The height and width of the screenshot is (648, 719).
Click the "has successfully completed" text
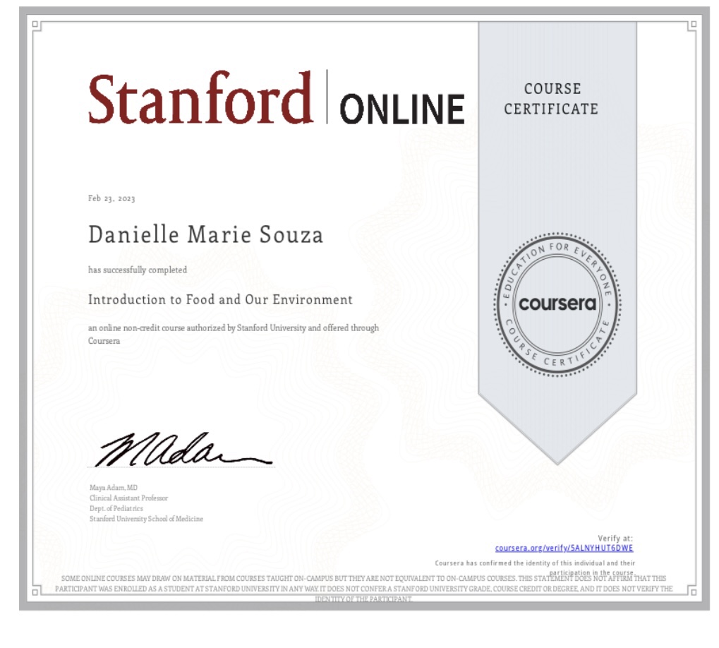tap(138, 270)
